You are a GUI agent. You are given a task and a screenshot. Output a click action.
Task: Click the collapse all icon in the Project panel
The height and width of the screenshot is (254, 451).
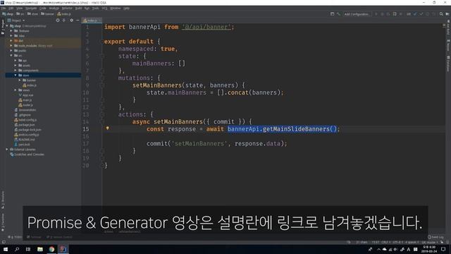(x=64, y=20)
